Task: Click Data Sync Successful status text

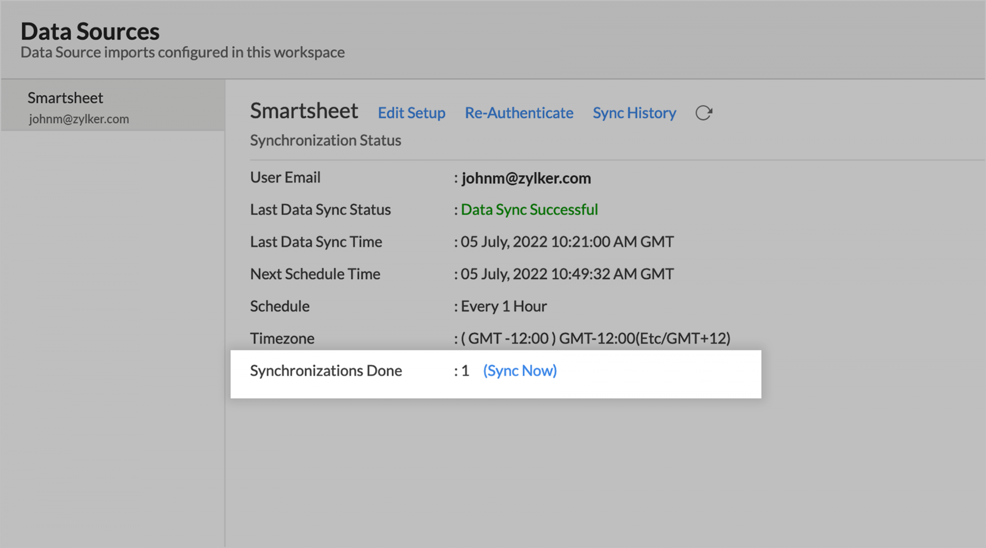Action: point(529,210)
